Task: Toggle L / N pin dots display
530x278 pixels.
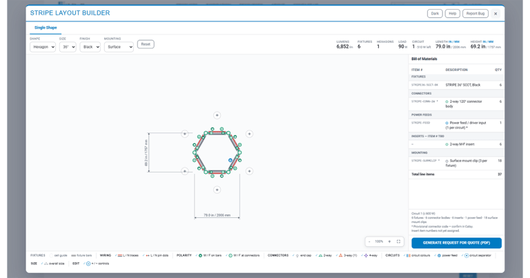Action: pos(156,255)
